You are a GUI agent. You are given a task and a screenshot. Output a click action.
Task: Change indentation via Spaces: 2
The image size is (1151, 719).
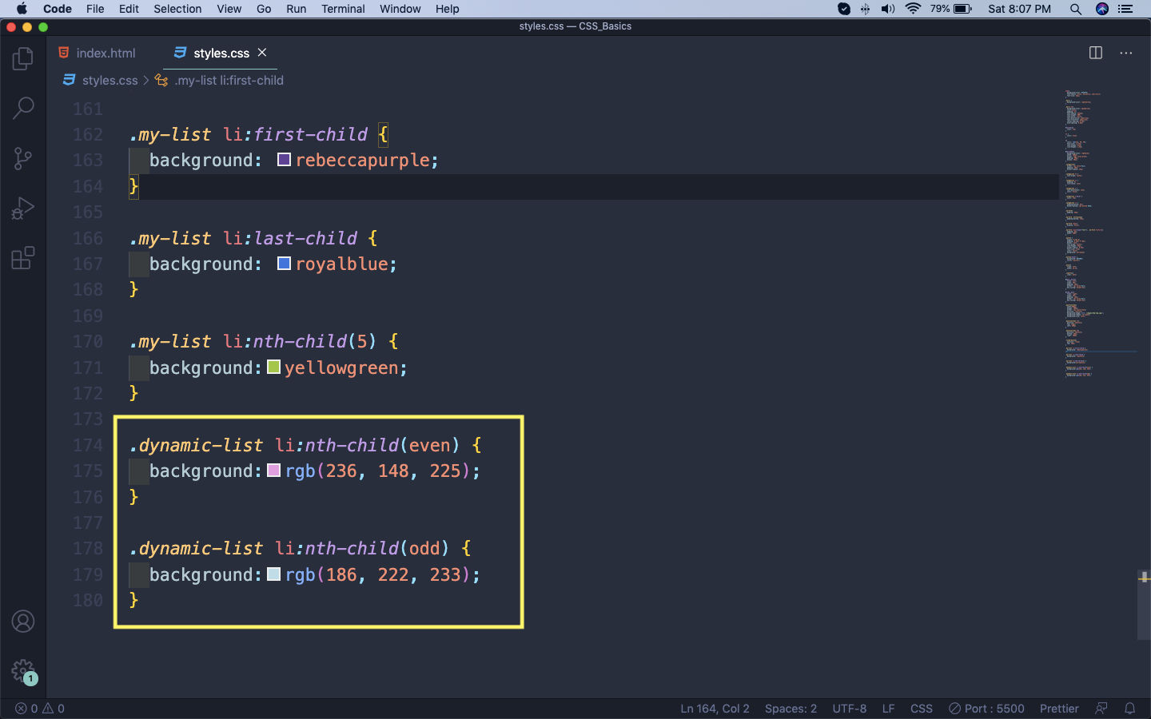[x=791, y=709]
